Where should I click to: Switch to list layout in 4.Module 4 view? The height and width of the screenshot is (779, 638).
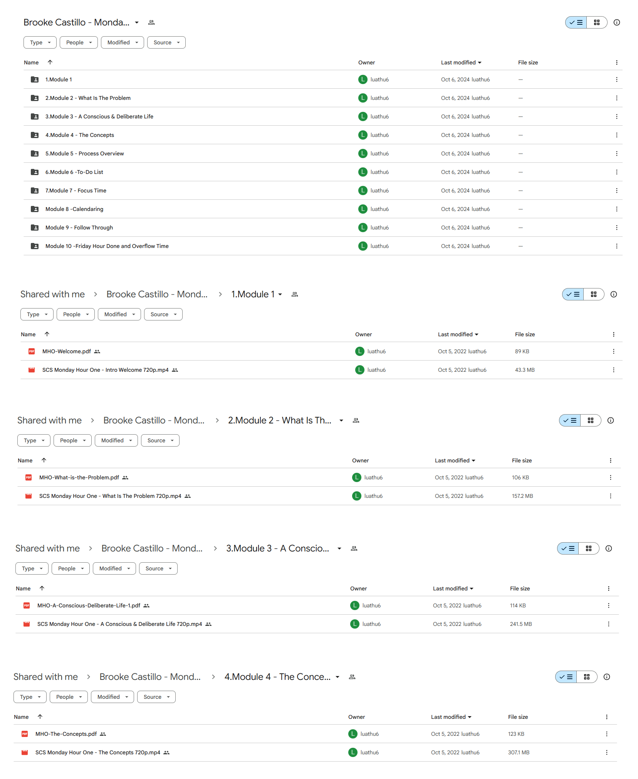point(566,677)
